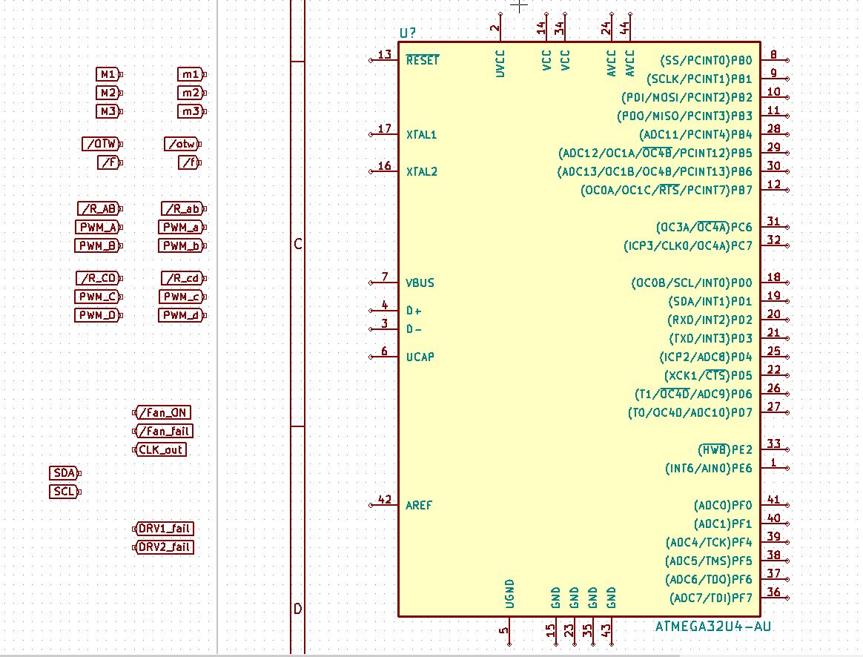
Task: Click the XTAL1 pin 17
Action: (383, 134)
